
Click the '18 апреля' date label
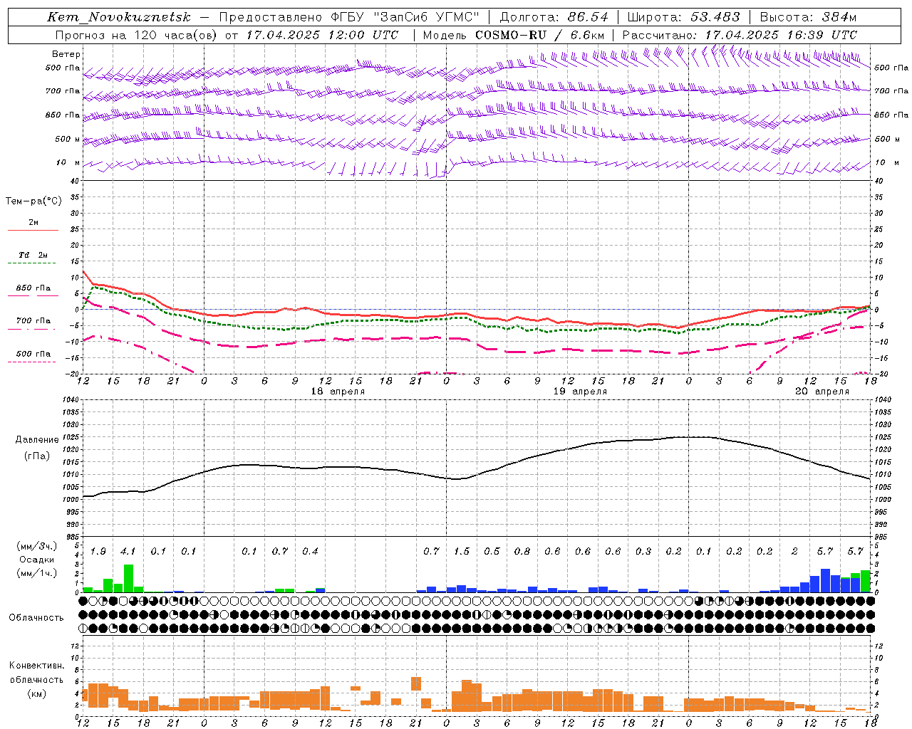[338, 392]
